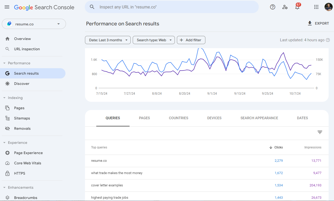
Task: Change the date range from Last 3 months
Action: [x=108, y=40]
